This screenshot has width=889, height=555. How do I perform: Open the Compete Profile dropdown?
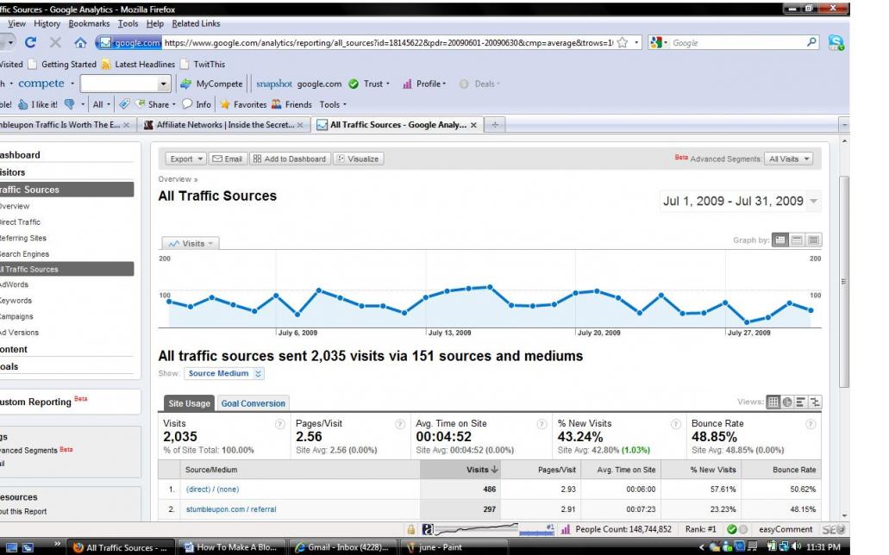(424, 84)
